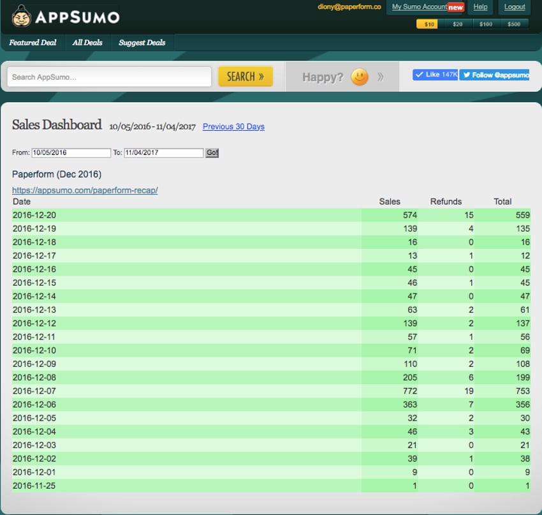Focus the Search AppSumo input field
The width and height of the screenshot is (542, 515).
pyautogui.click(x=109, y=77)
